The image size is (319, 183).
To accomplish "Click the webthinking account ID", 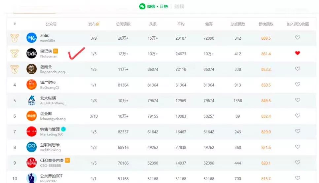I will tap(50, 150).
